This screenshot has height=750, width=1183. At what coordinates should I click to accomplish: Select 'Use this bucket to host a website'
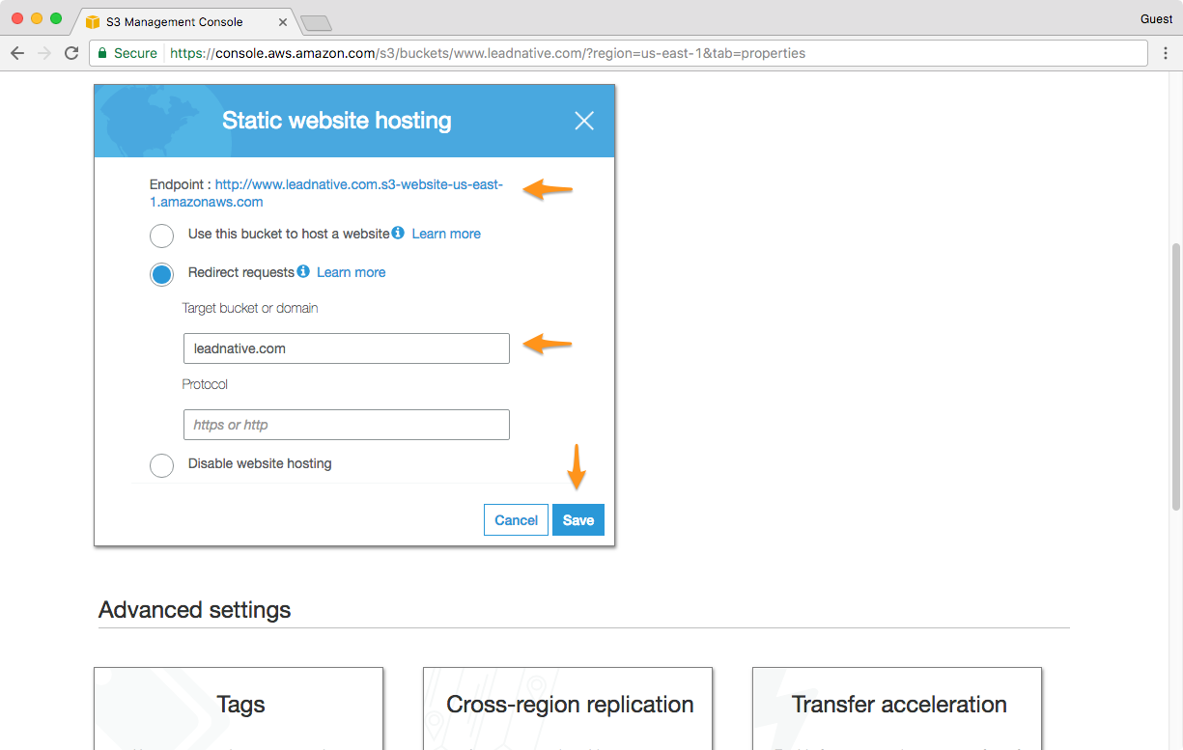161,236
